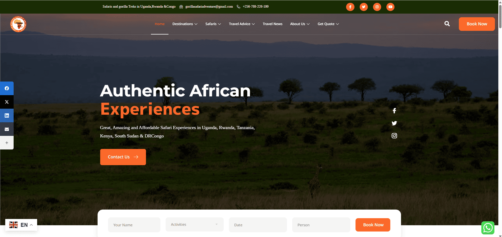
Task: Go to Travel News page
Action: (273, 24)
